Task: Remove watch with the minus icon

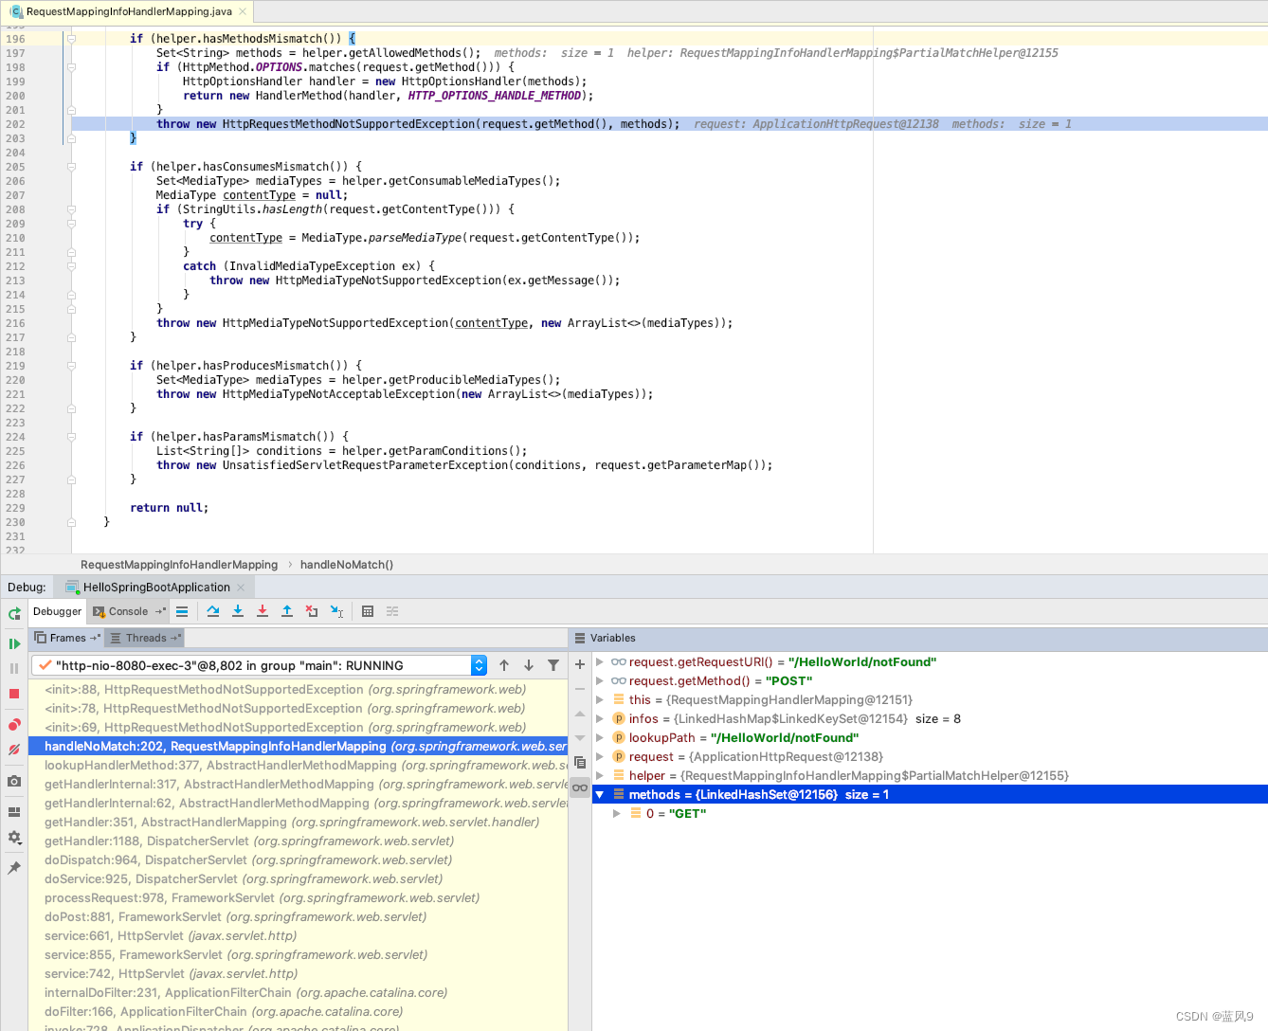Action: point(580,689)
